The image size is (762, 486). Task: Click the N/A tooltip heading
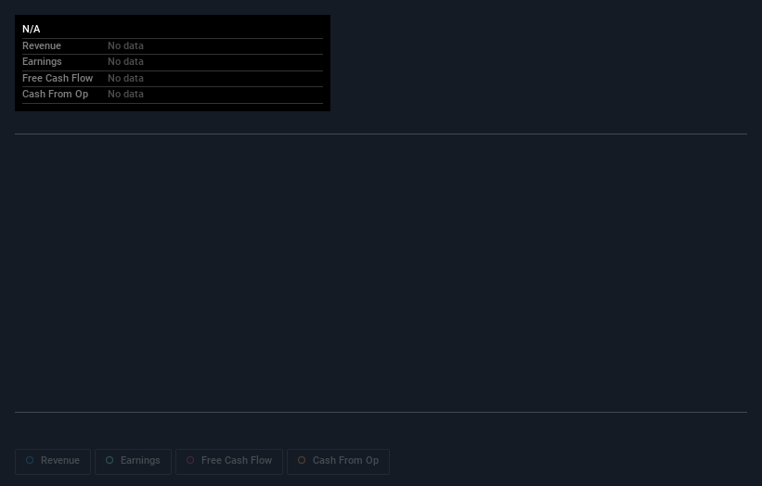point(32,29)
